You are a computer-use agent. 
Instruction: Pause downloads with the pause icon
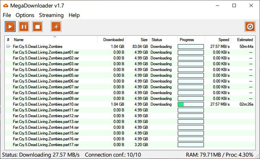(23, 26)
